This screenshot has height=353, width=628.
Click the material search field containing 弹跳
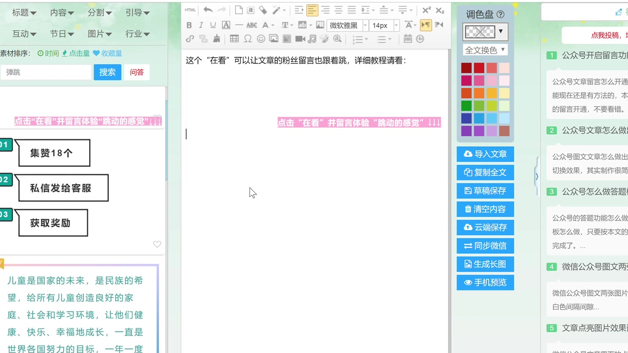(45, 72)
